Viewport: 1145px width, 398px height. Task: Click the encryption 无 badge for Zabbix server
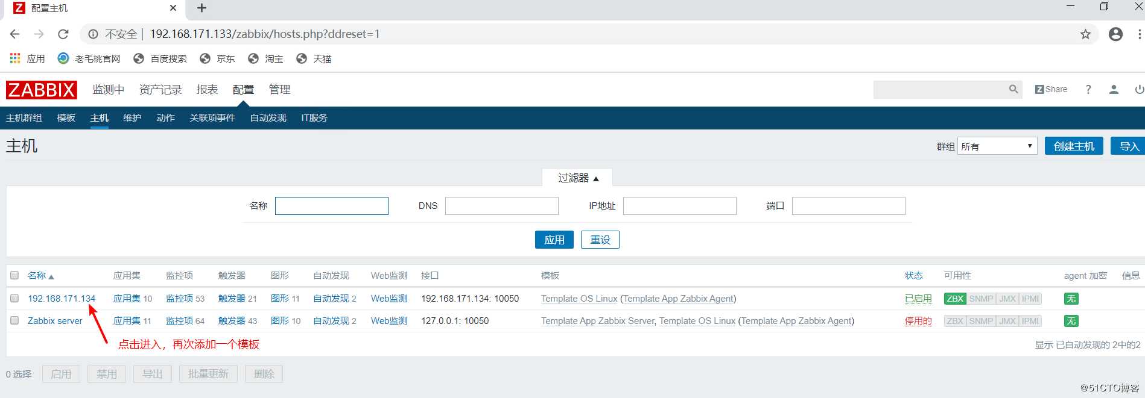coord(1071,321)
